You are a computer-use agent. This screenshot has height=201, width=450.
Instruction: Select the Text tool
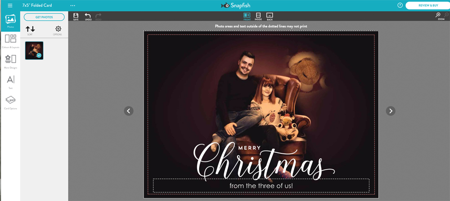point(10,81)
